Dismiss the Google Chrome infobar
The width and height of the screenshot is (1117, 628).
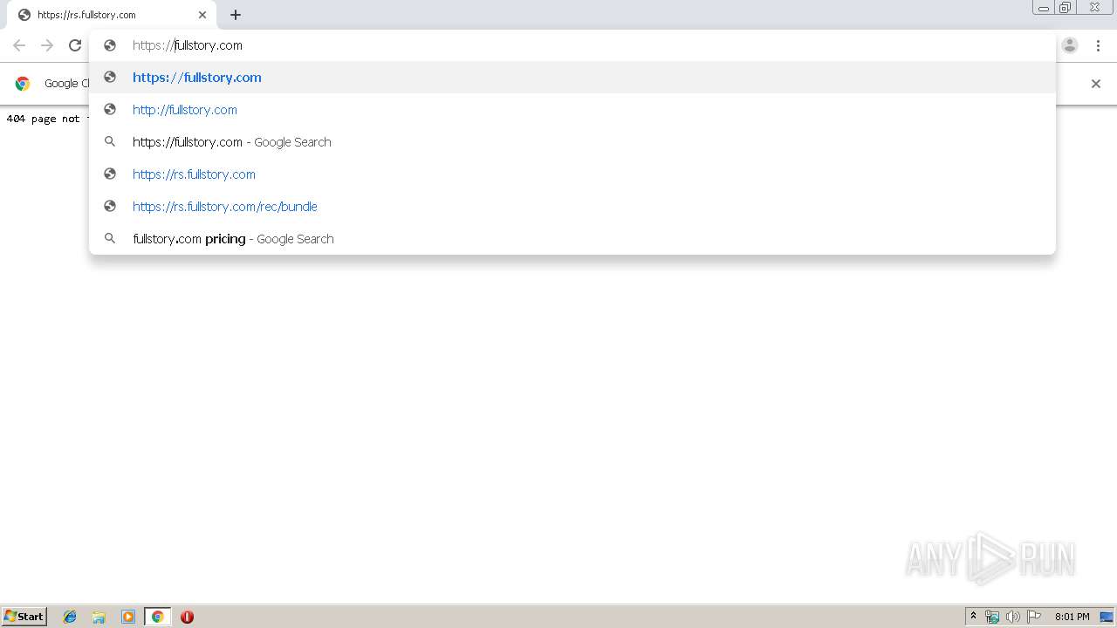[x=1096, y=84]
